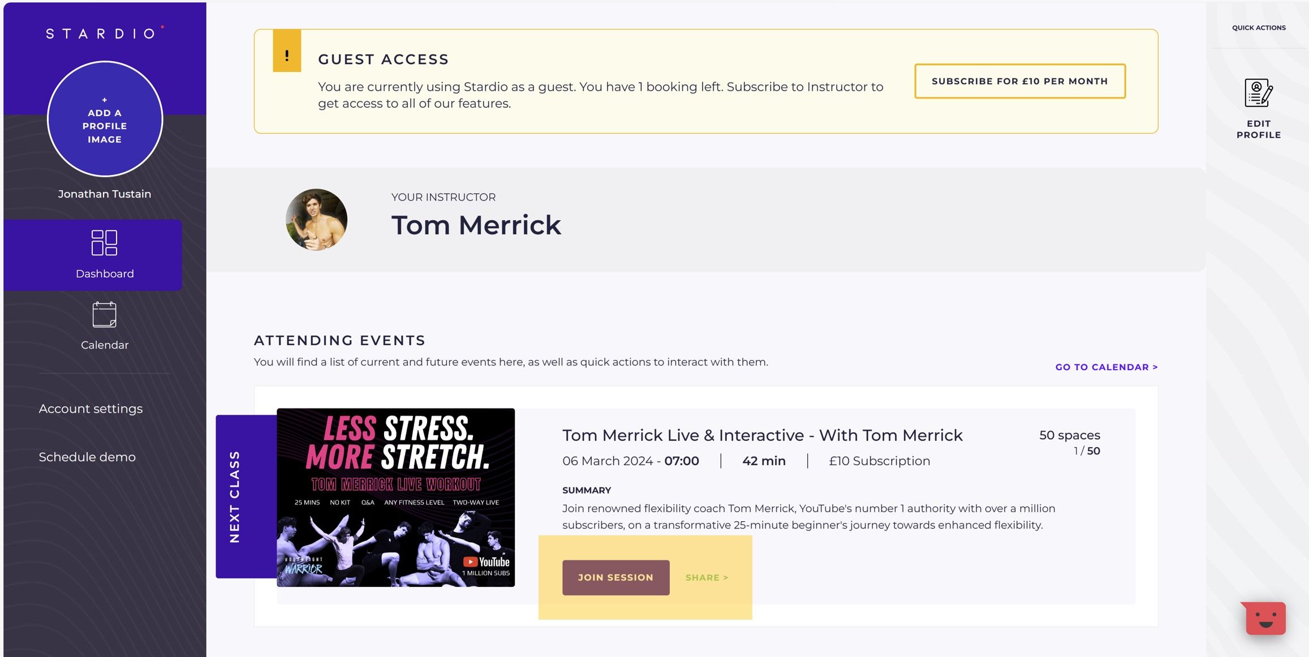This screenshot has width=1309, height=657.
Task: Select the Dashboard menu label
Action: pos(105,274)
